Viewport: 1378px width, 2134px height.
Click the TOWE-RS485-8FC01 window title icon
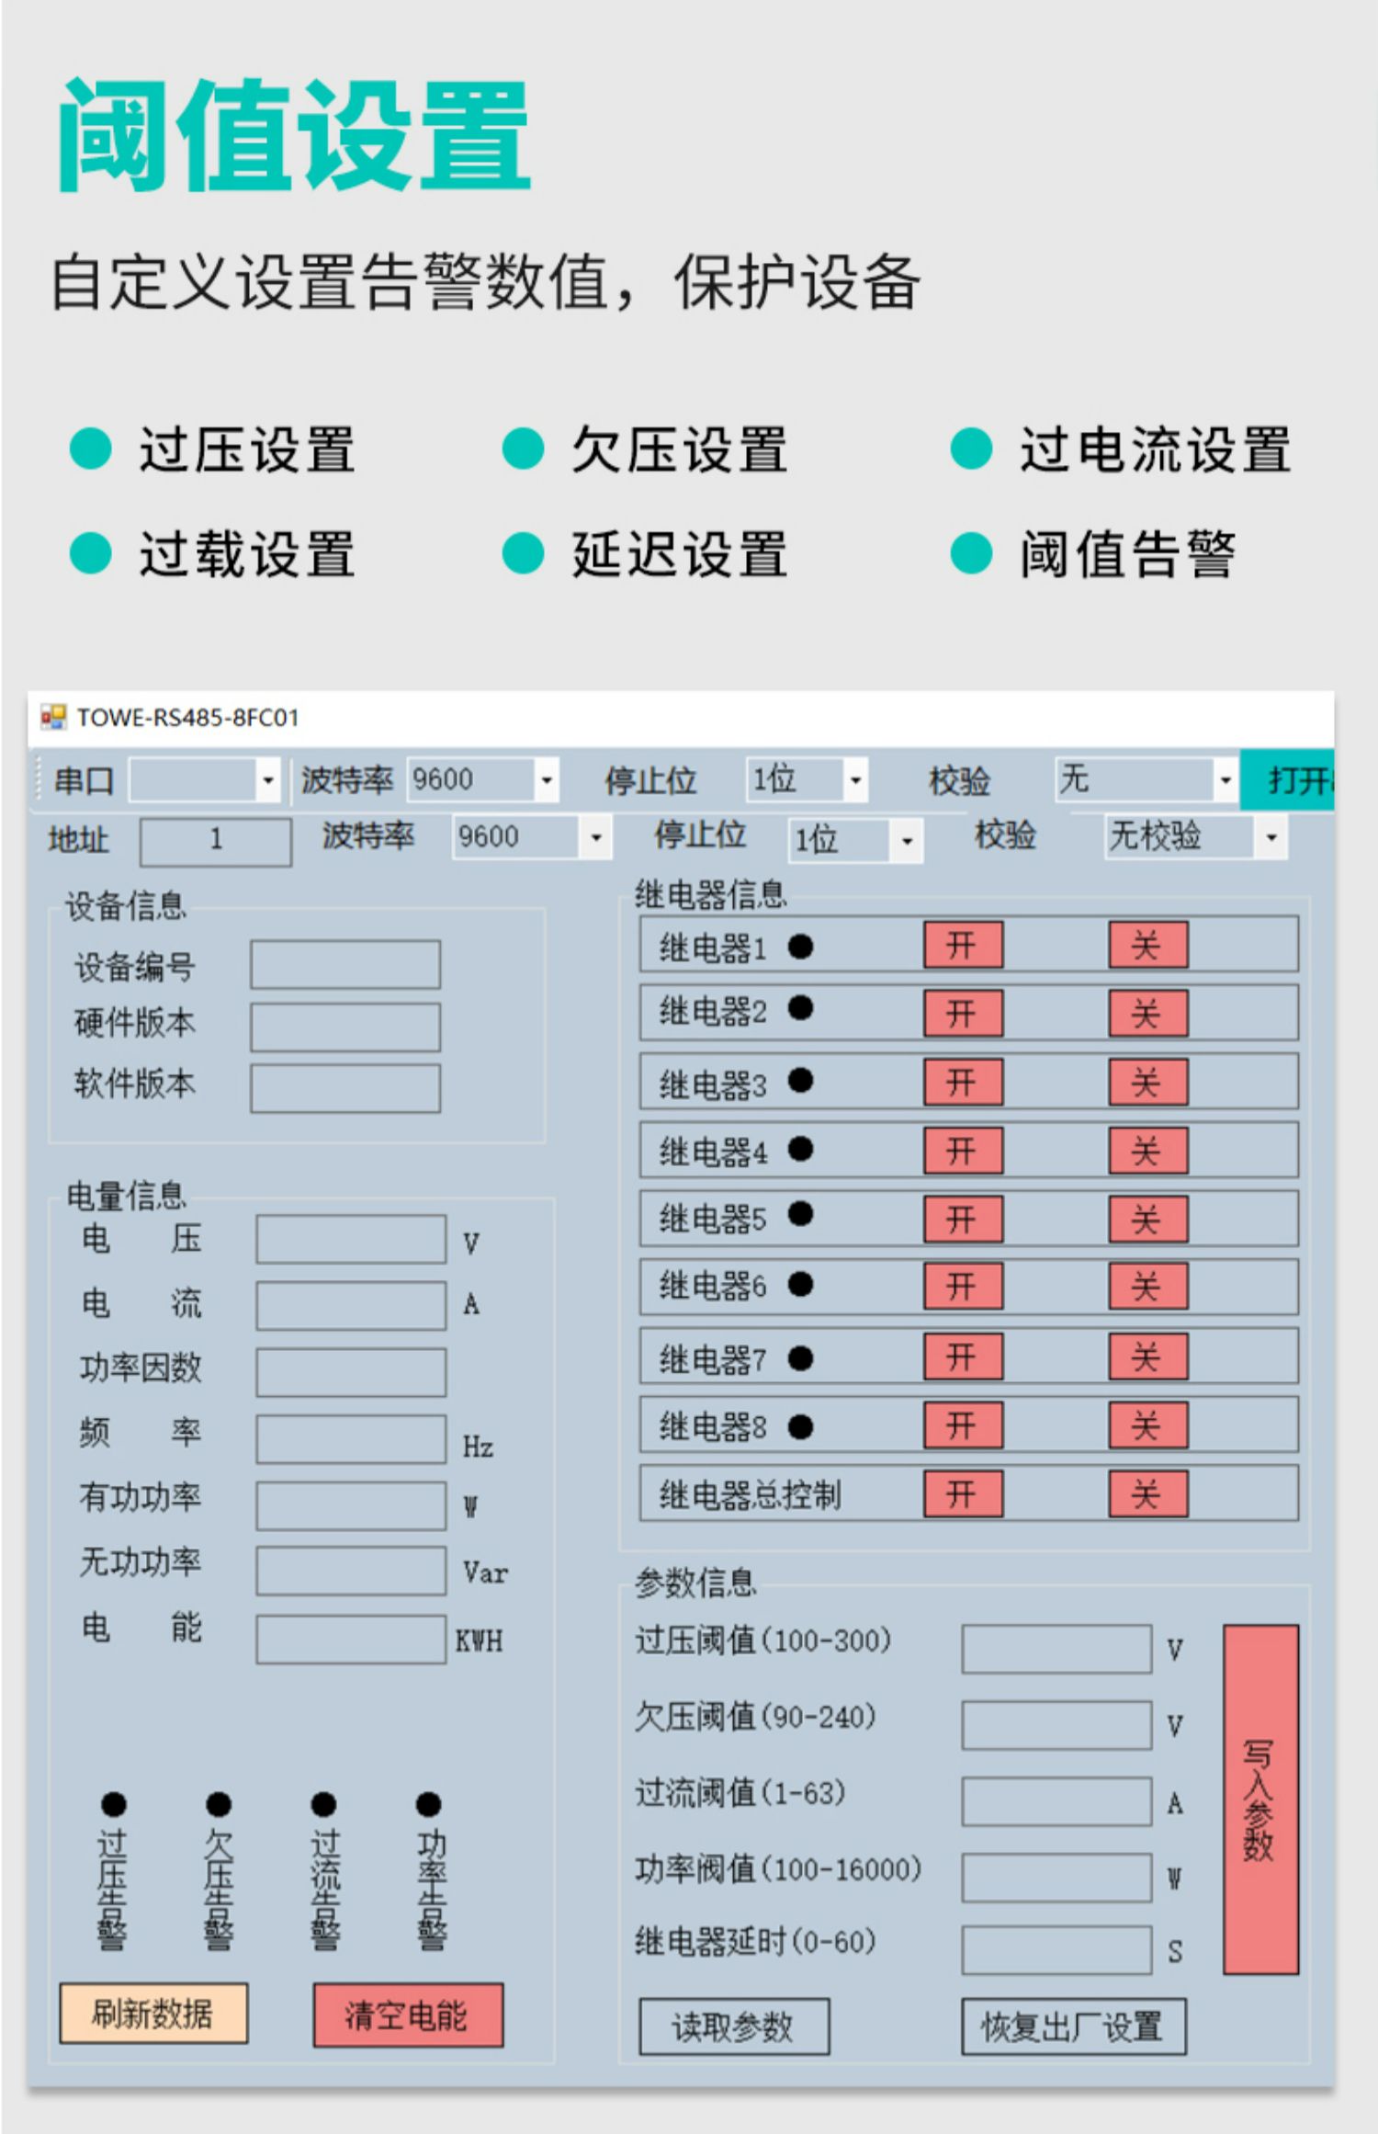tap(53, 717)
